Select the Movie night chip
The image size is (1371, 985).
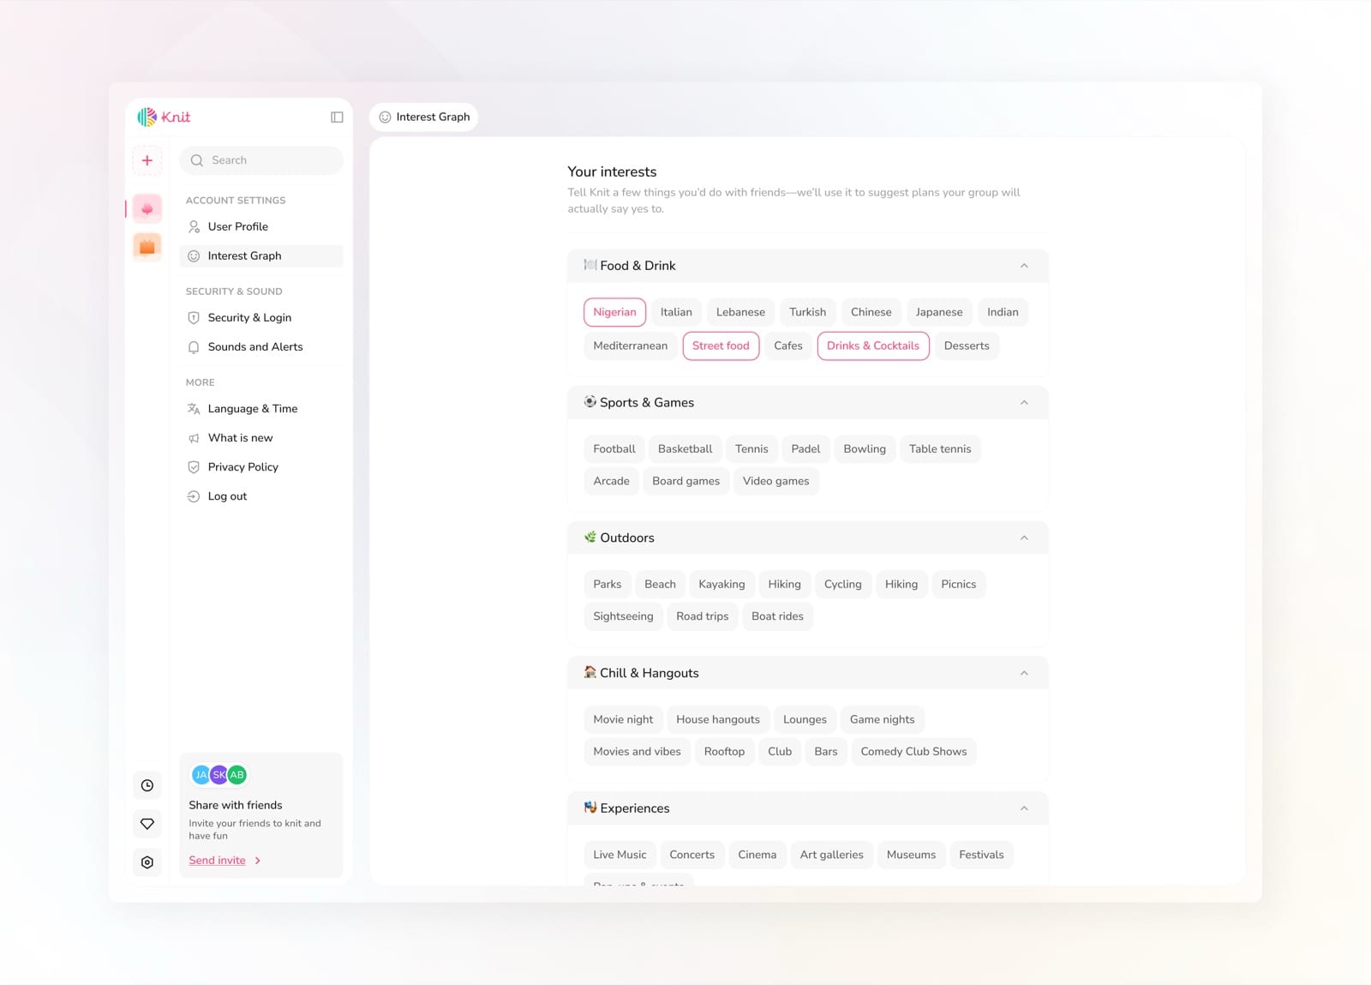[623, 719]
